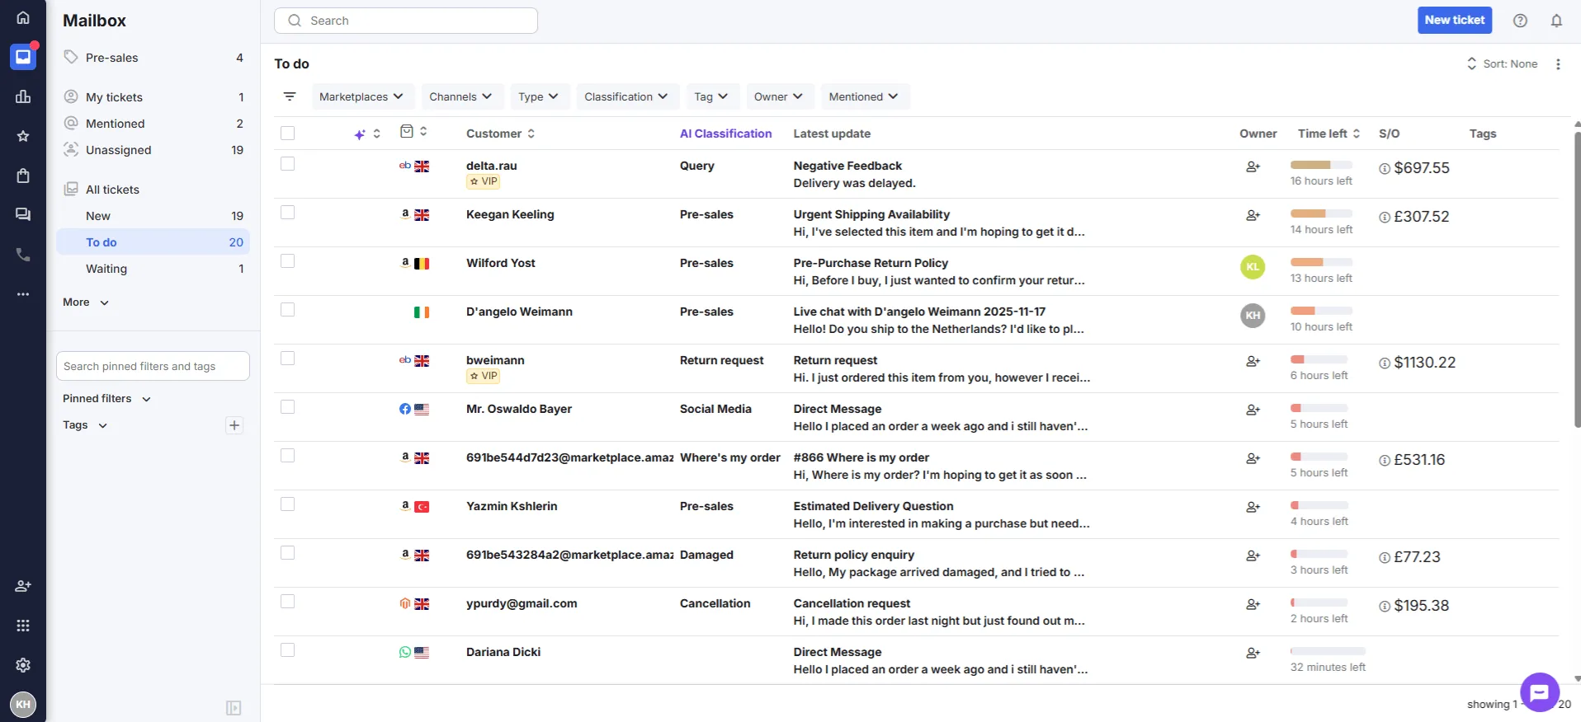Open the star favorites icon in rail
This screenshot has height=722, width=1581.
[23, 136]
